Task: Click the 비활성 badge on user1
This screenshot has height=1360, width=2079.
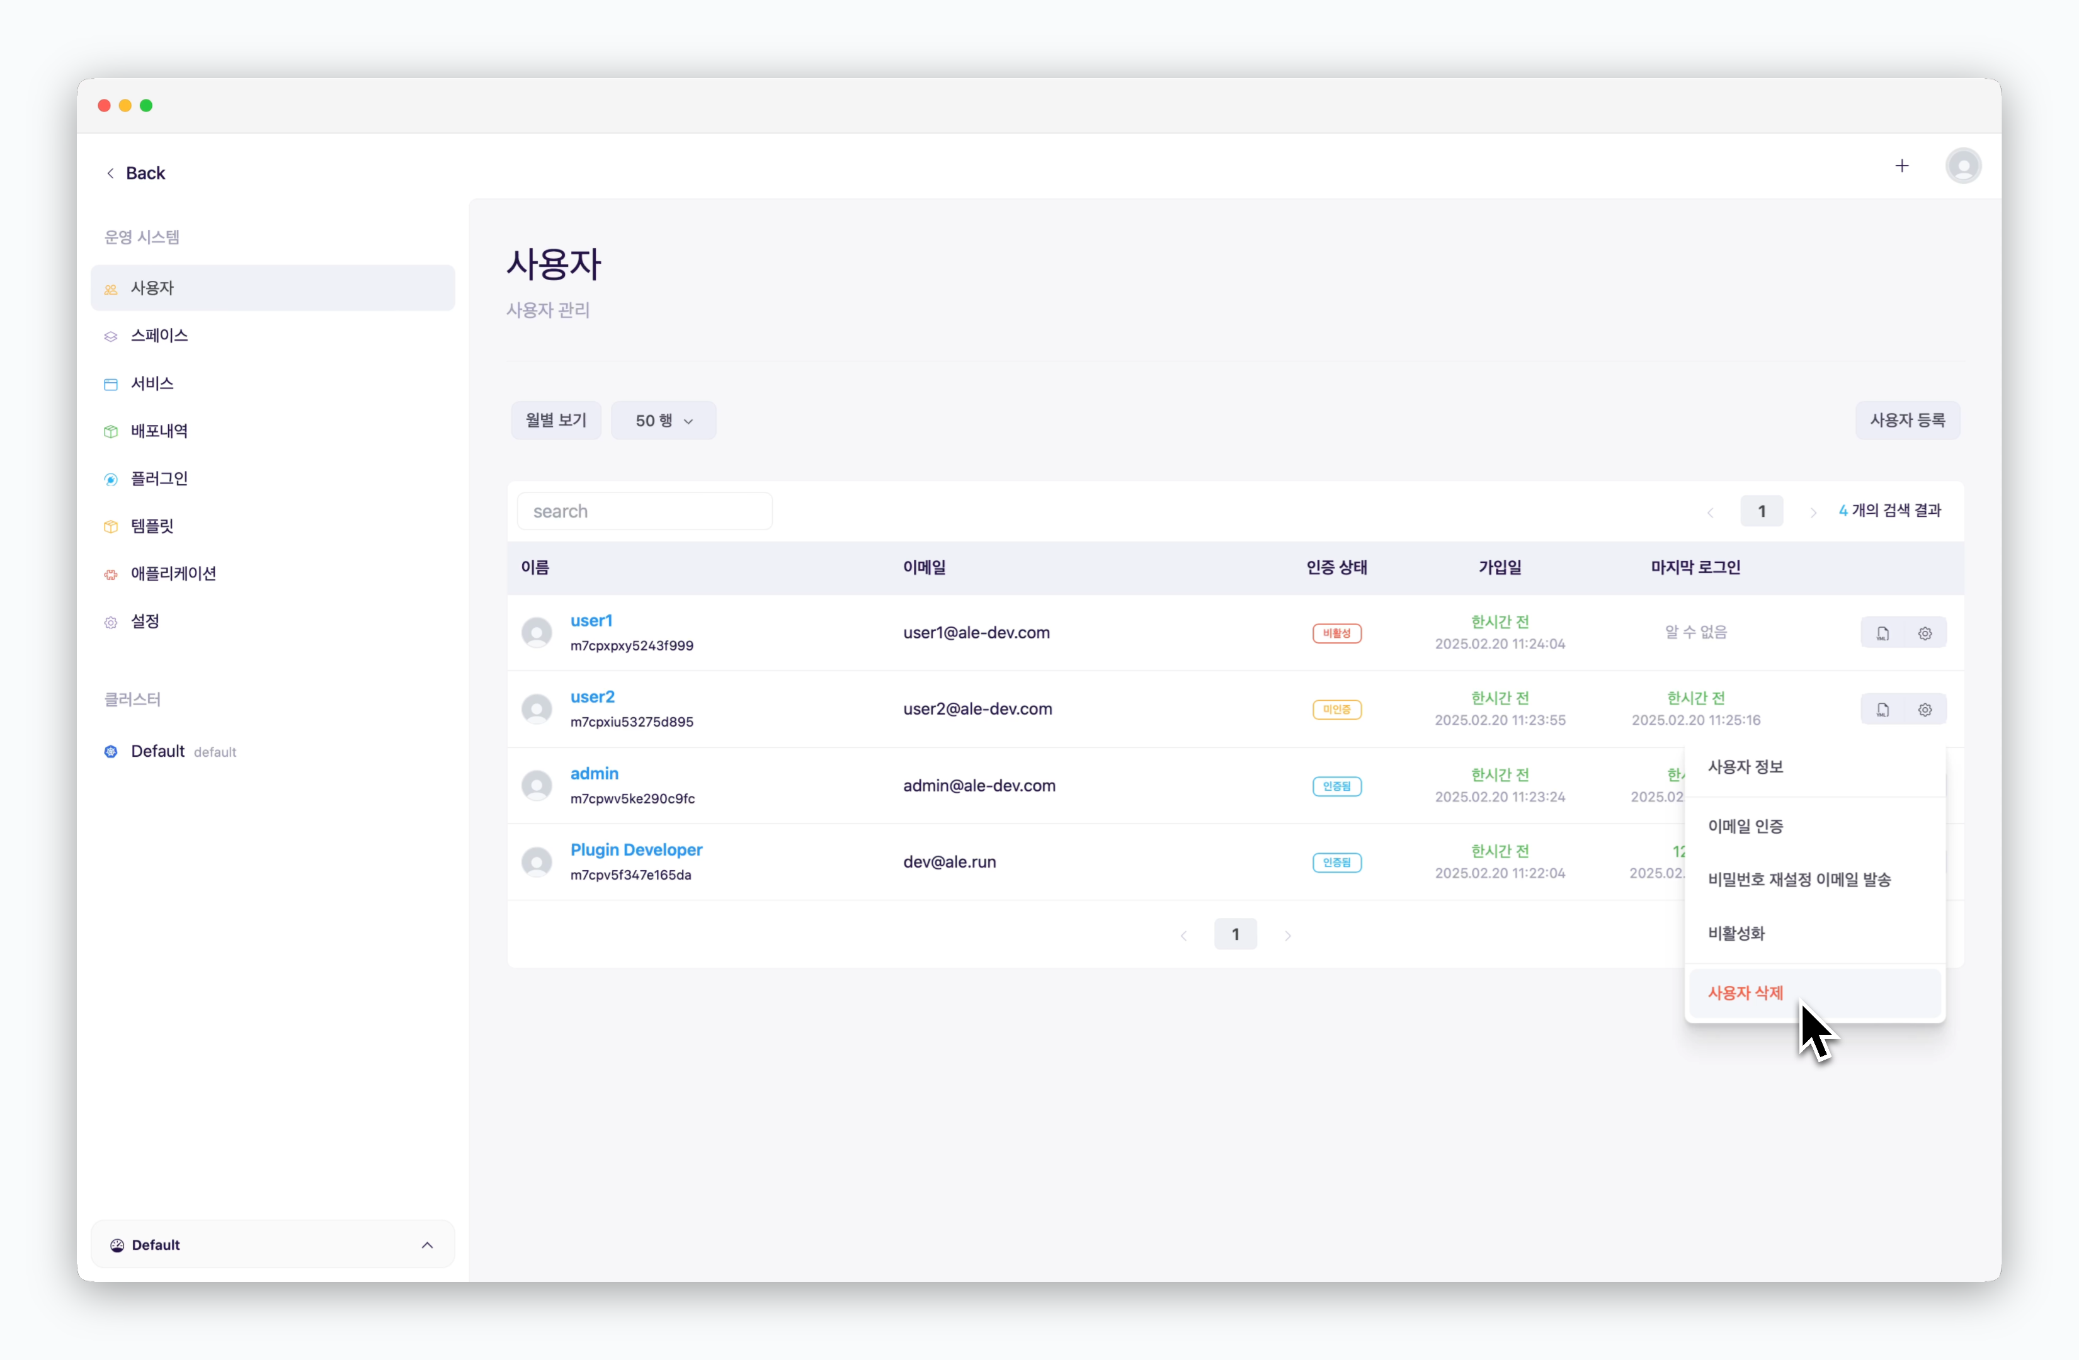Action: pos(1336,633)
